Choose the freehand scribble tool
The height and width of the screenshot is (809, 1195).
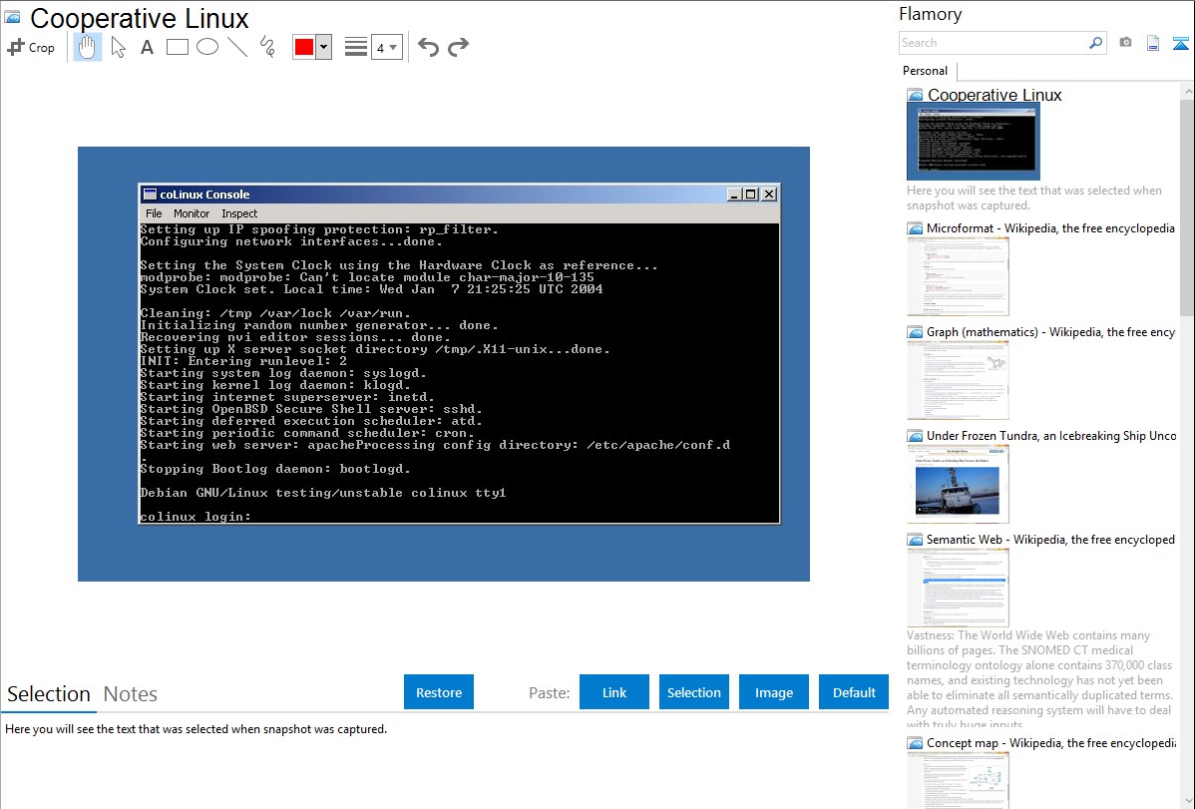click(267, 47)
